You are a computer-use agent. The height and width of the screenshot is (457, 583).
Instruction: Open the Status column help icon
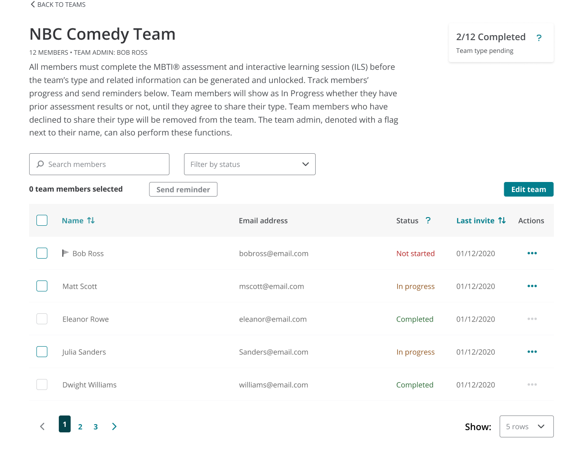click(x=428, y=220)
